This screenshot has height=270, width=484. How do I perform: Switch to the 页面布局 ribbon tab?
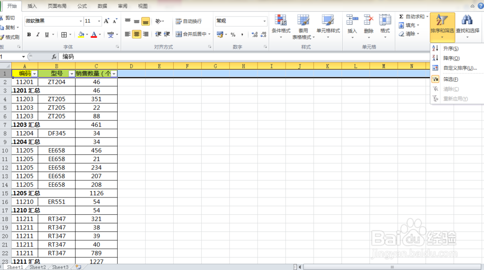point(57,6)
